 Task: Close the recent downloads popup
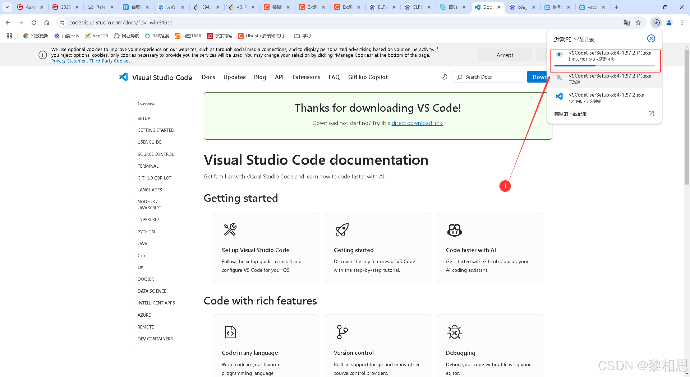click(x=651, y=38)
